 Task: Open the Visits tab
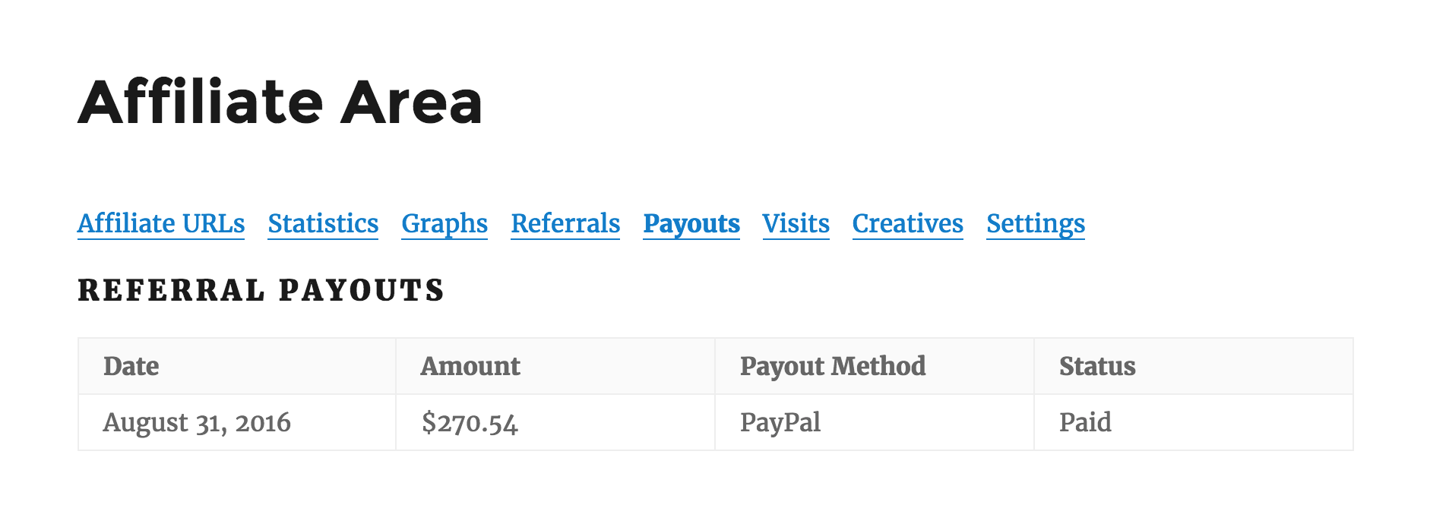pyautogui.click(x=796, y=223)
